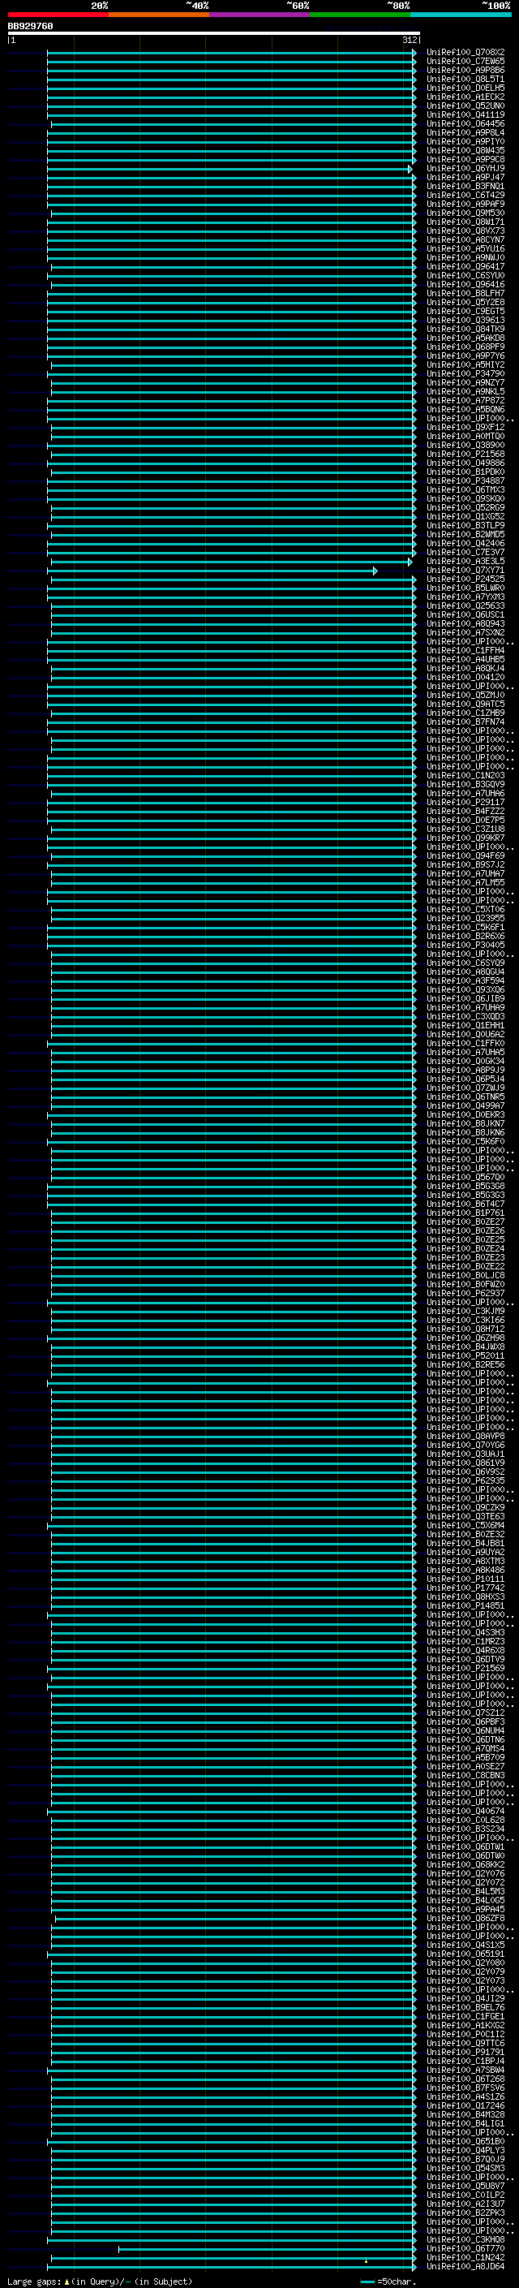Select hit label UniRef100_B2R6X6

[465, 936]
